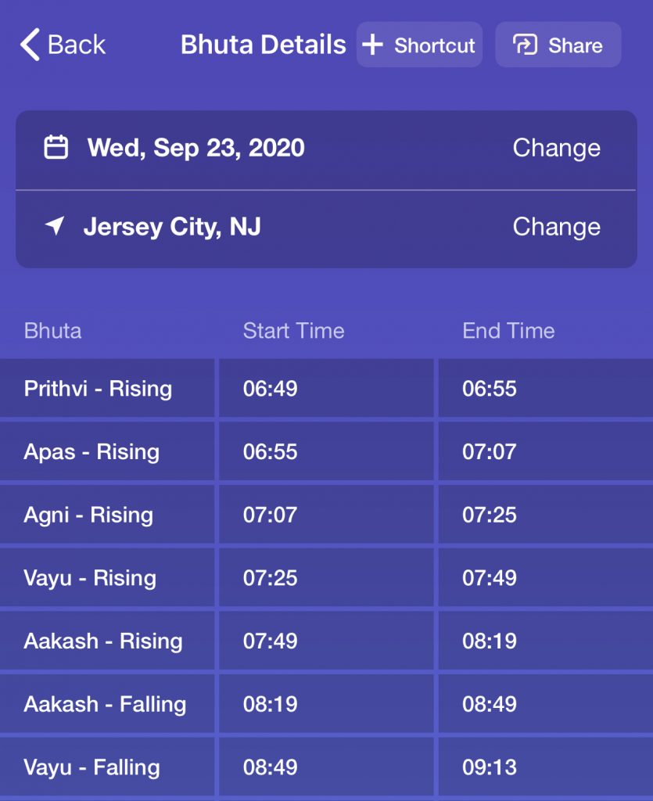Select the Vayu - Rising row
The height and width of the screenshot is (801, 653).
[x=326, y=578]
